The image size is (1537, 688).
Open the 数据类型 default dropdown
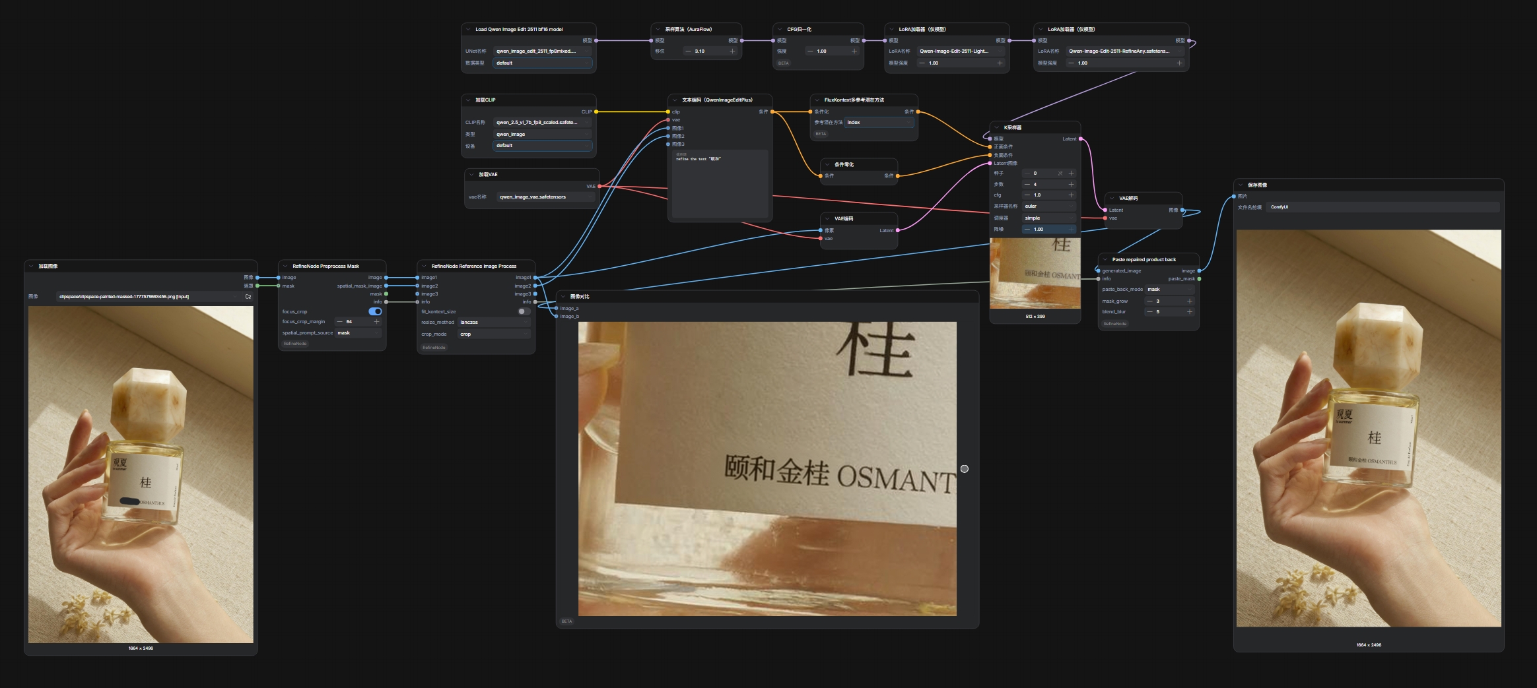click(x=542, y=63)
